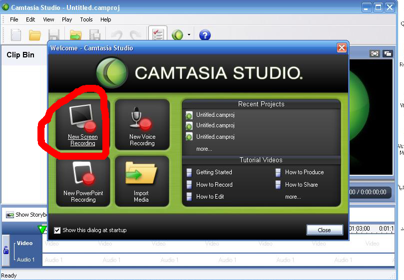Click the Show Storyboard button

27,215
